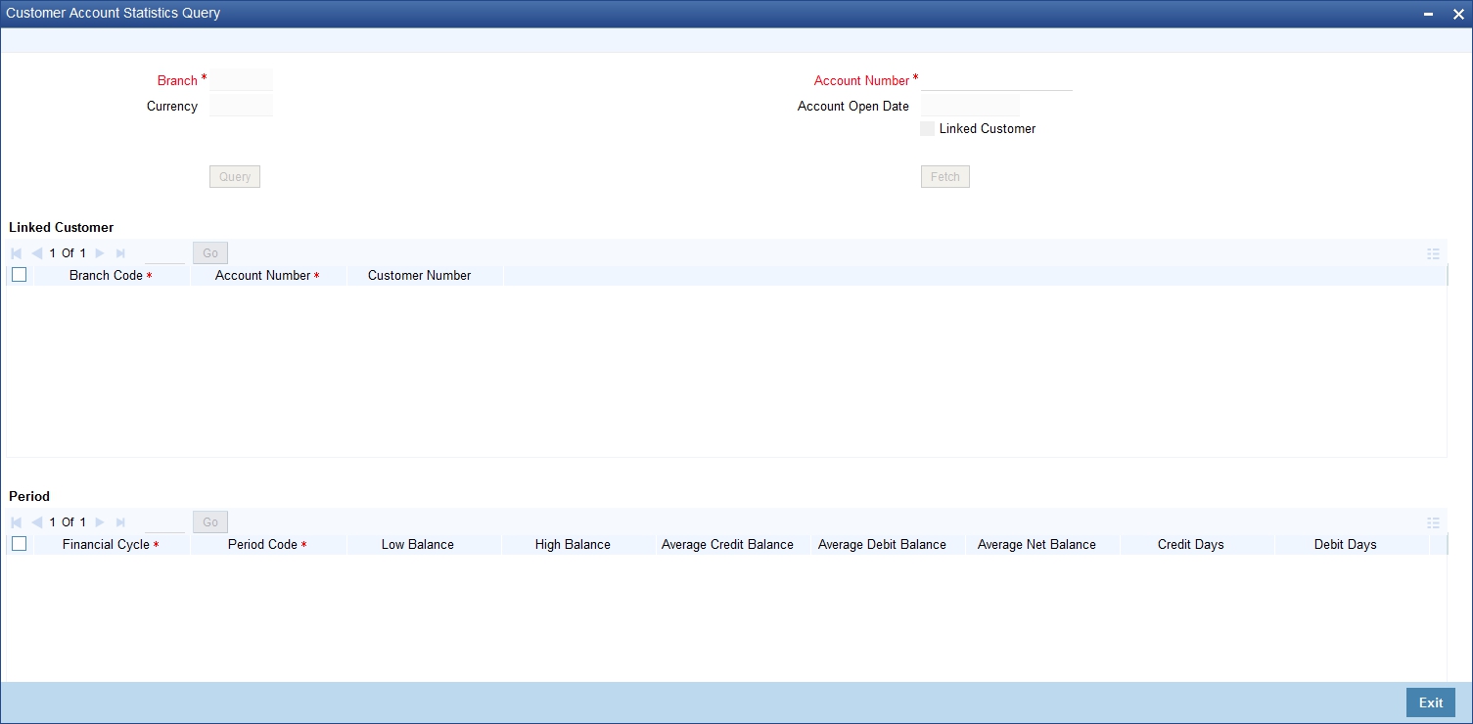Image resolution: width=1473 pixels, height=724 pixels.
Task: Click Account Number column header in grid
Action: pyautogui.click(x=268, y=276)
